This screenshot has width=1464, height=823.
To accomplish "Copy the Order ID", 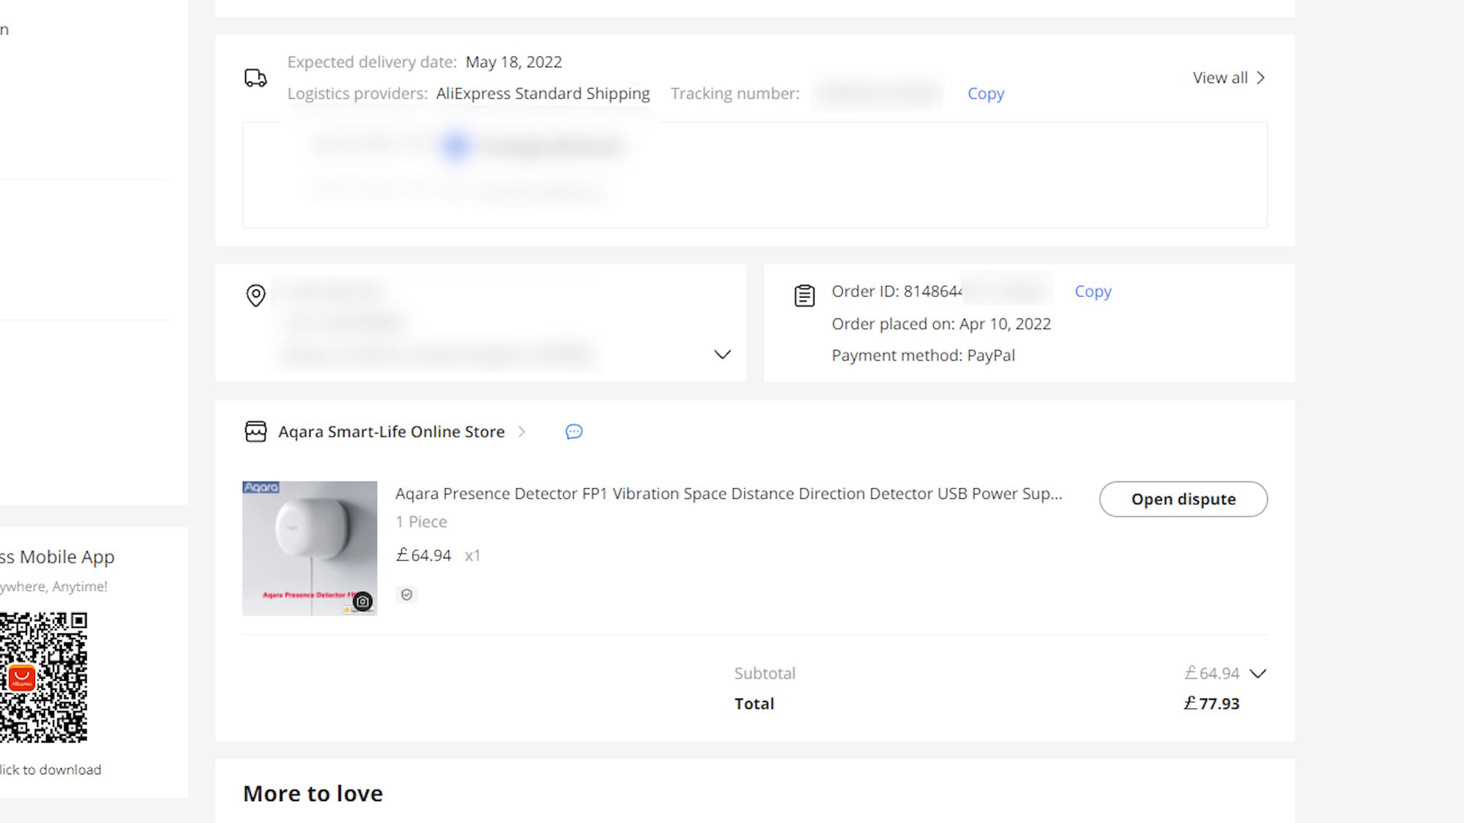I will click(1093, 291).
